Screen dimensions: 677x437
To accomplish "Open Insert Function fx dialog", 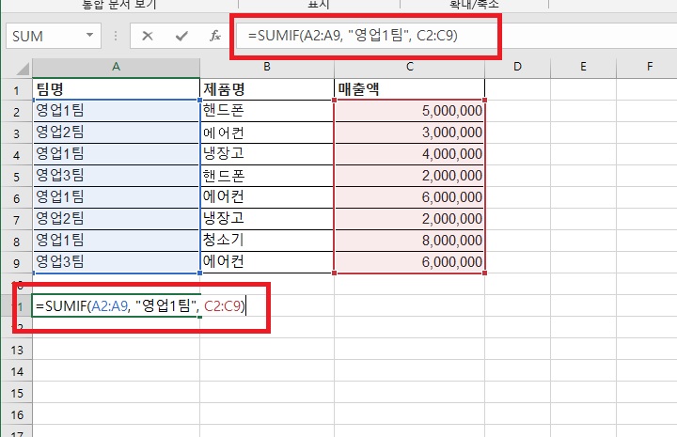I will tap(215, 36).
